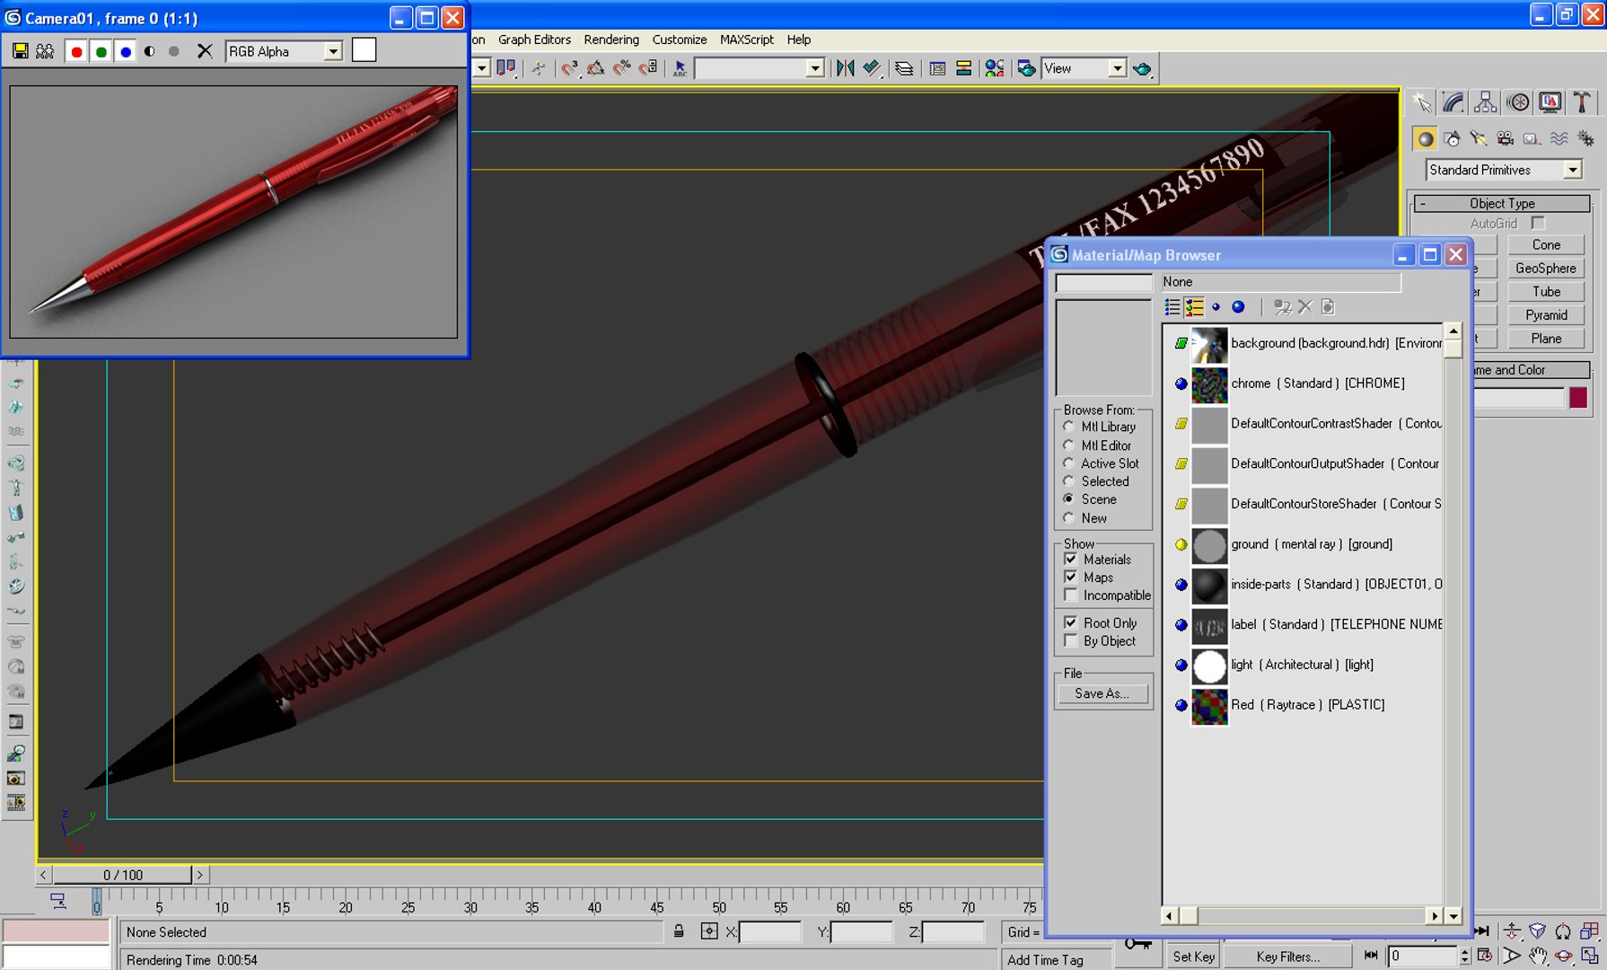The height and width of the screenshot is (970, 1607).
Task: Uncheck the Materials show checkbox
Action: [x=1071, y=559]
